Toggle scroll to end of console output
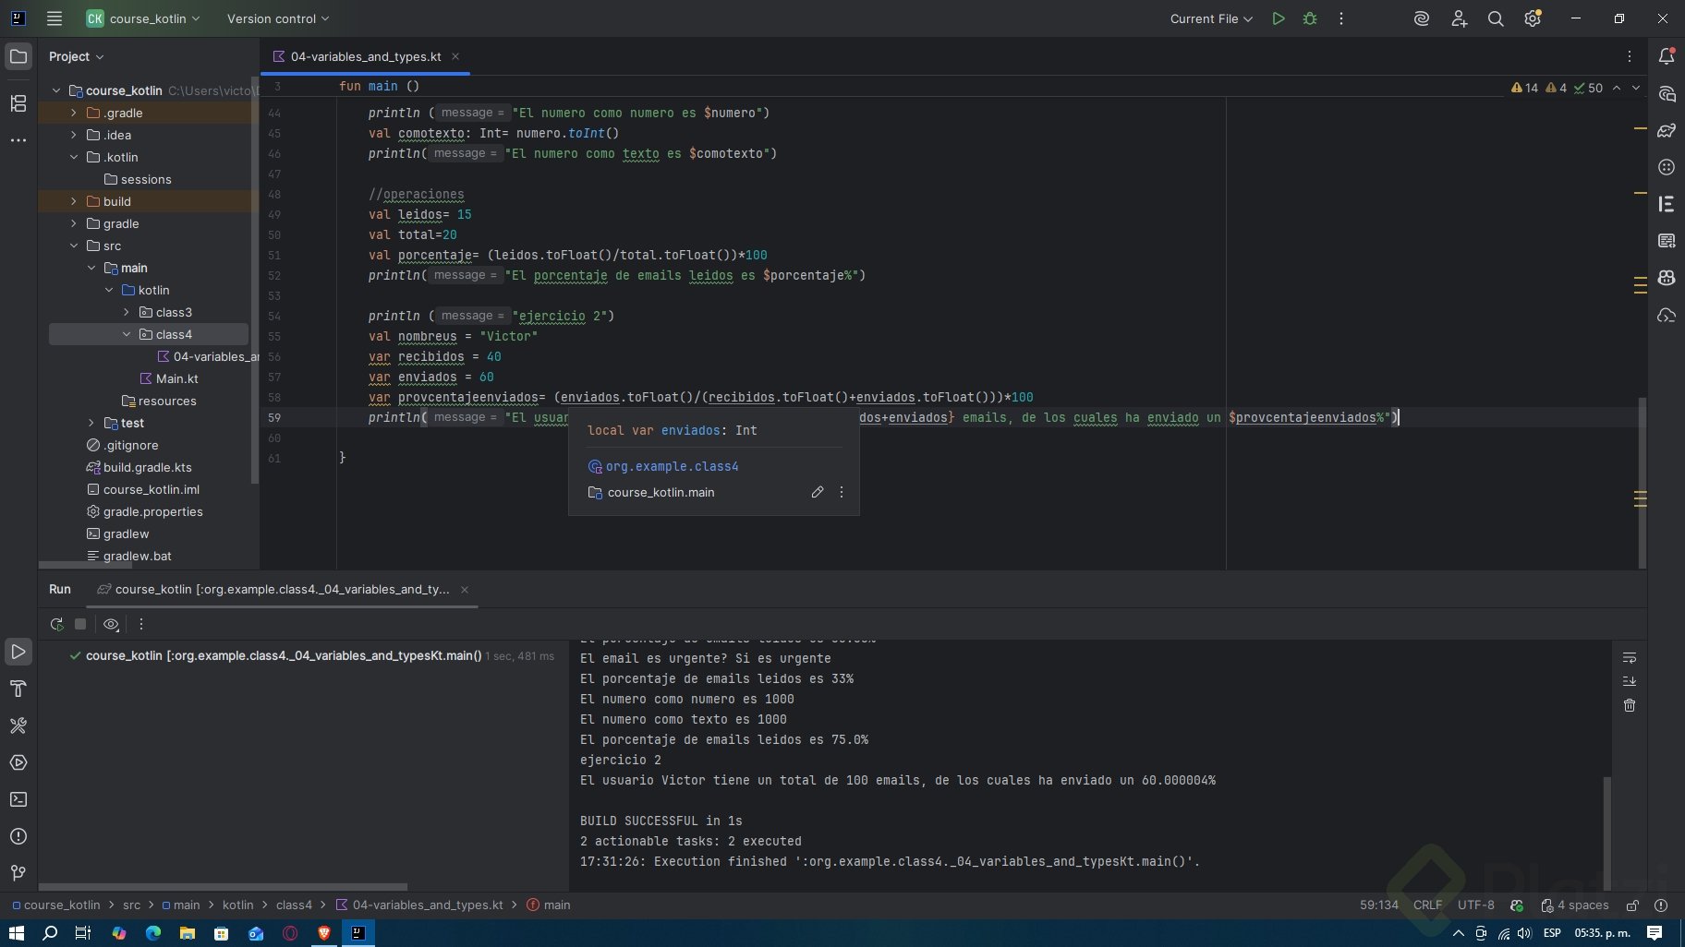 [1630, 681]
